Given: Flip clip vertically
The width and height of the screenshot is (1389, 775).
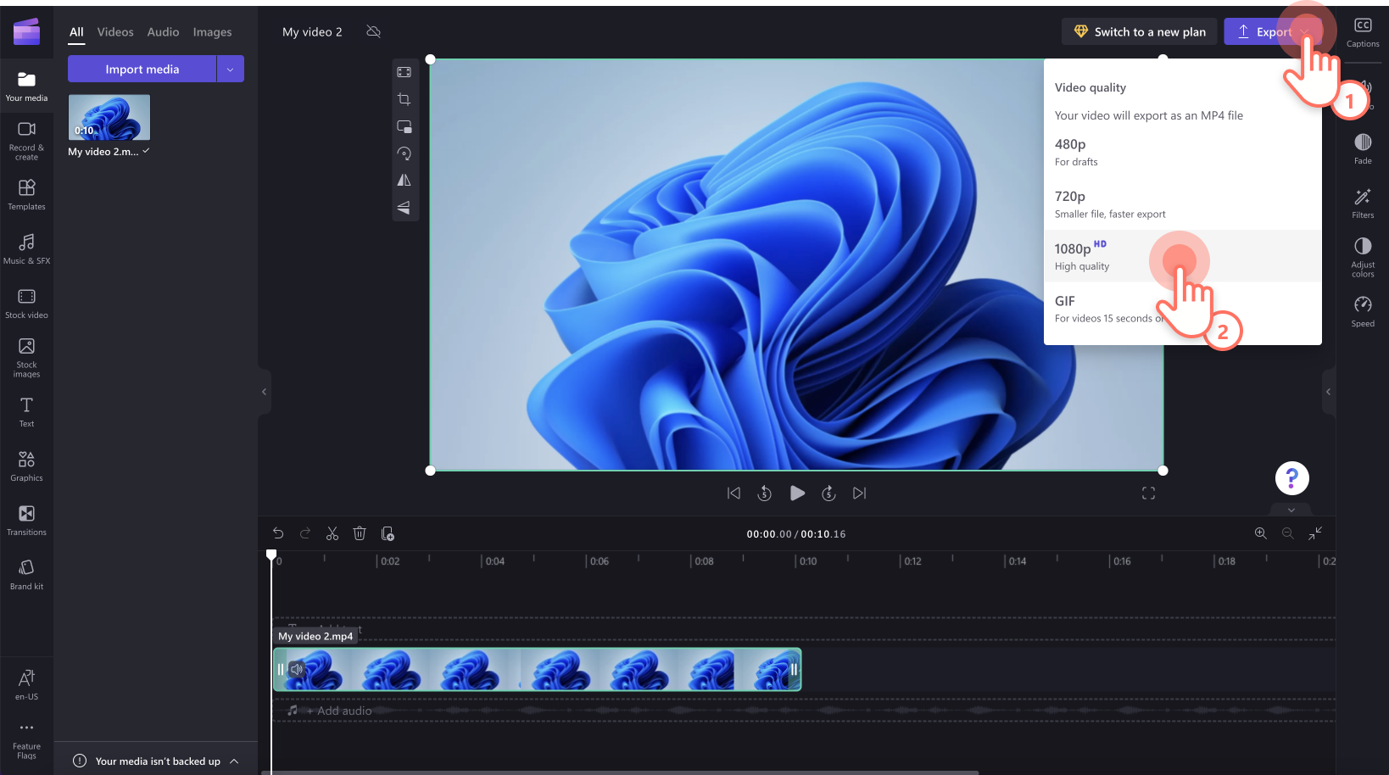Looking at the screenshot, I should [x=404, y=207].
